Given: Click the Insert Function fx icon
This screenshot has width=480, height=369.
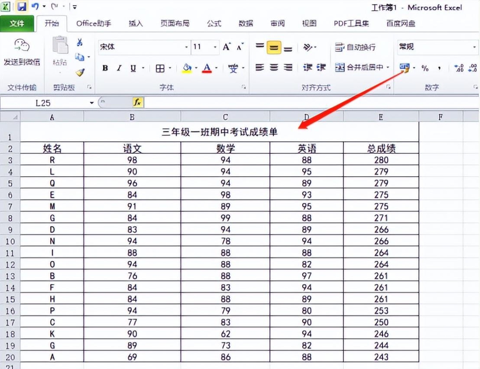Looking at the screenshot, I should coord(137,102).
